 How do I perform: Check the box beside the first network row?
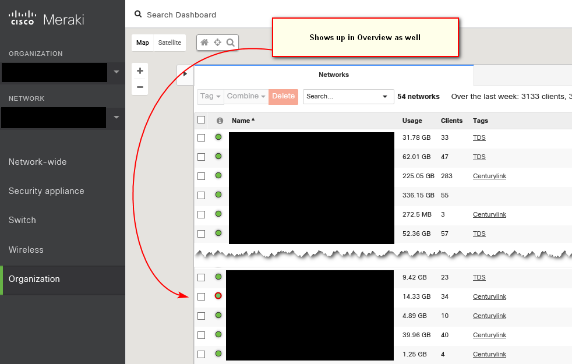(x=201, y=137)
